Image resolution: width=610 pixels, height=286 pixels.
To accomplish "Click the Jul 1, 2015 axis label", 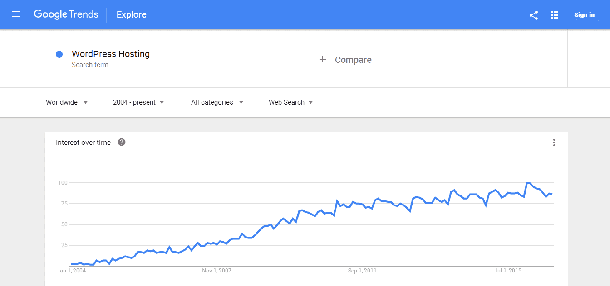I will pyautogui.click(x=508, y=271).
